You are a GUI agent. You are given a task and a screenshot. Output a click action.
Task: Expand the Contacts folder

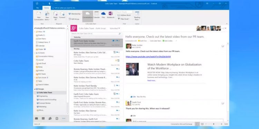coord(35,53)
